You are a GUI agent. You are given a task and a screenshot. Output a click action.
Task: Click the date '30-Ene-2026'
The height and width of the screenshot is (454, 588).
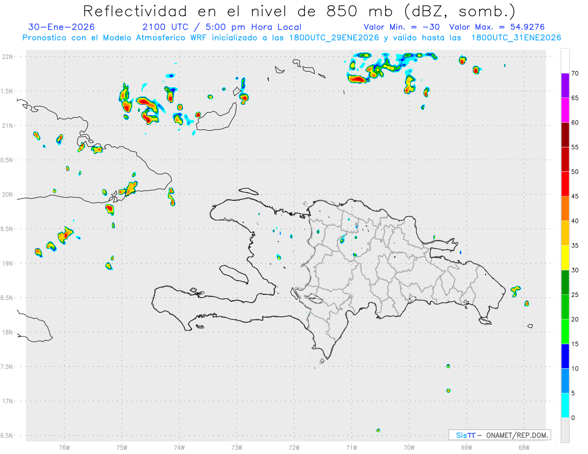(x=62, y=27)
